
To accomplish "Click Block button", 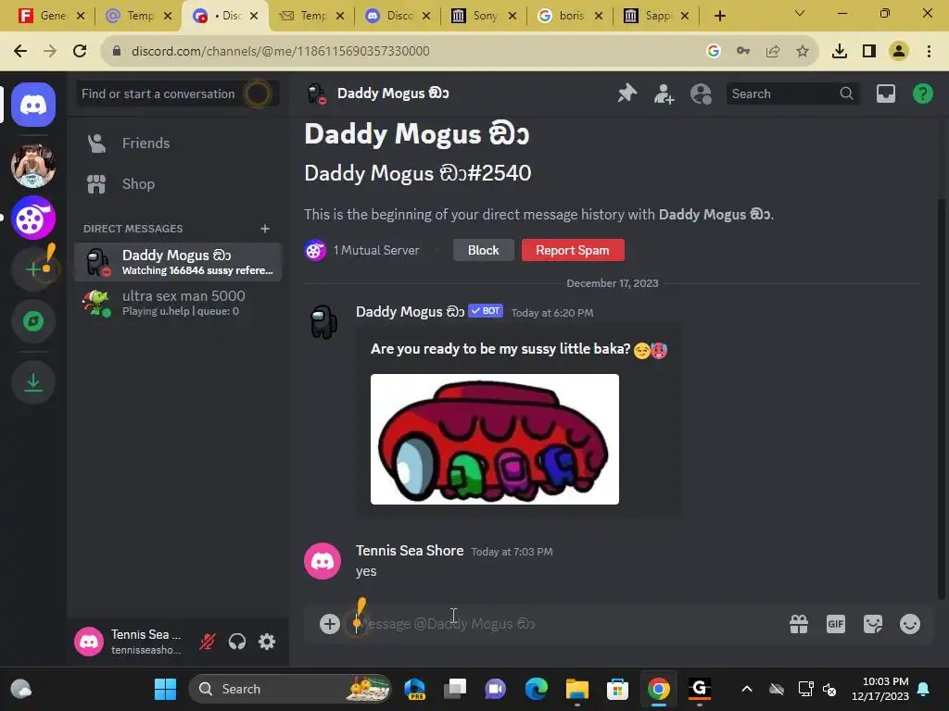I will pos(484,250).
